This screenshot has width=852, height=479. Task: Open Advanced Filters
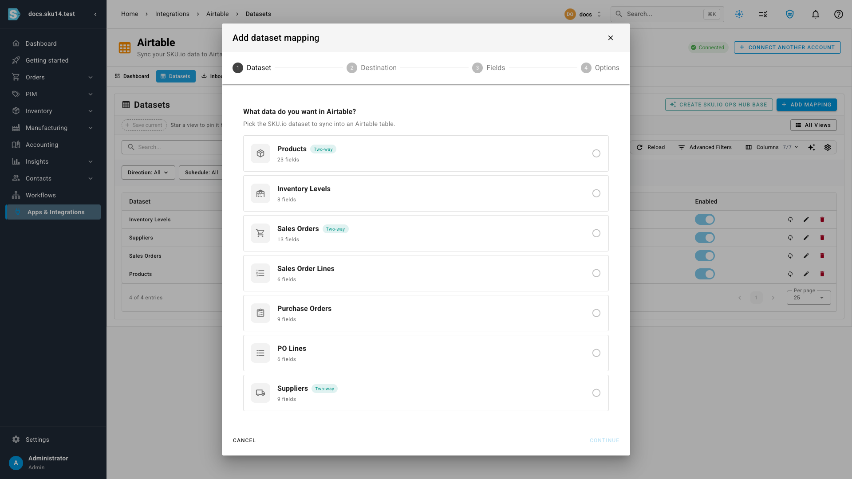706,147
